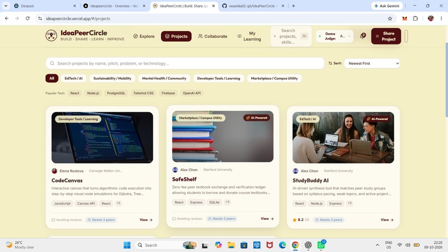Open the SafeShelf books thumbnail
The height and width of the screenshot is (252, 448).
tap(222, 136)
